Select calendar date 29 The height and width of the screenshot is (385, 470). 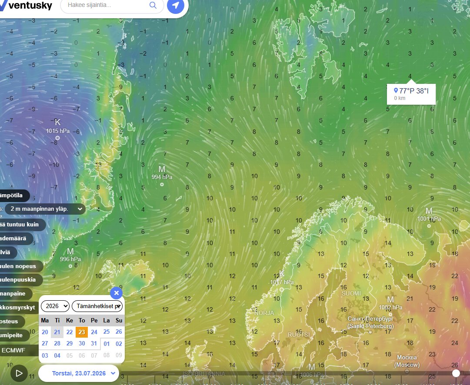click(70, 343)
